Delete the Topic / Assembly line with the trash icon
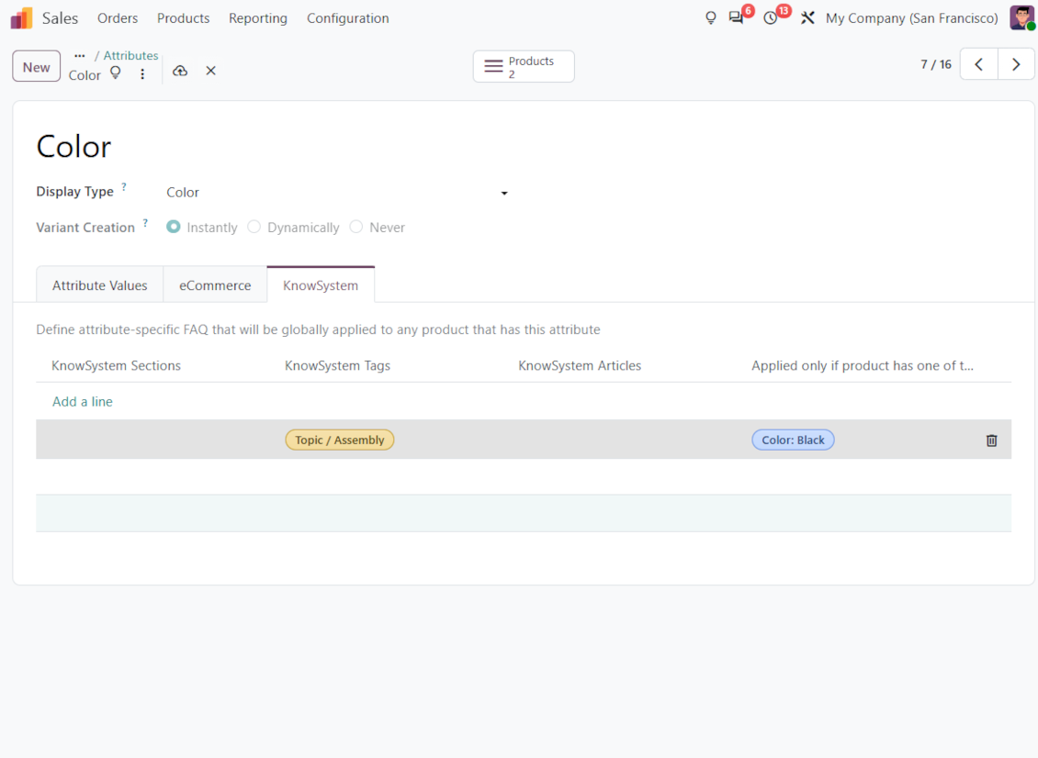Image resolution: width=1038 pixels, height=758 pixels. (992, 440)
